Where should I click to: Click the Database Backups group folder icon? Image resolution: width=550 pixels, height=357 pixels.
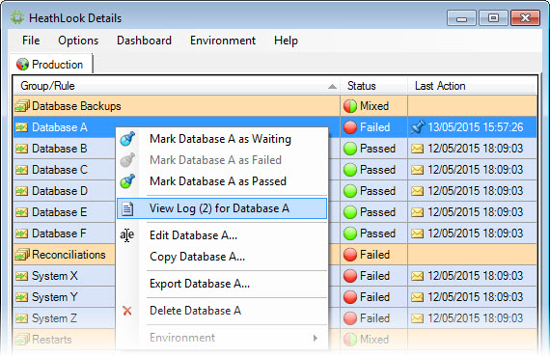(x=22, y=106)
